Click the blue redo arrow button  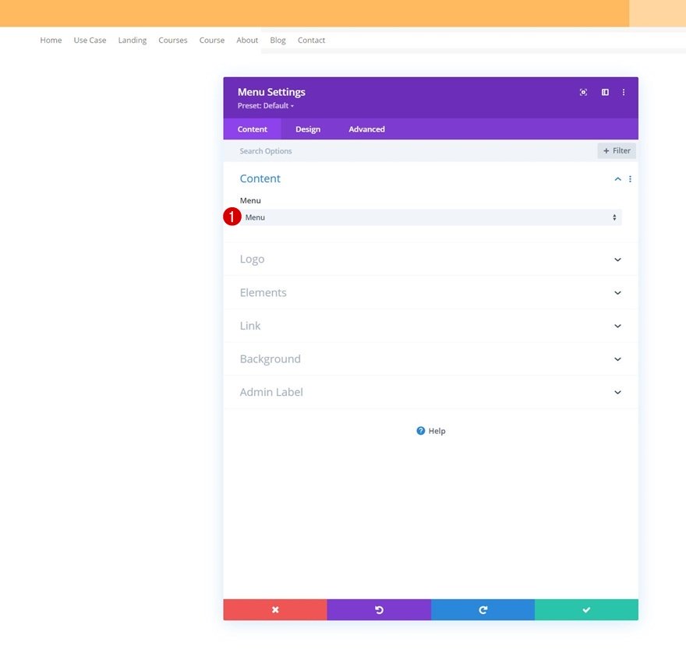click(x=483, y=609)
